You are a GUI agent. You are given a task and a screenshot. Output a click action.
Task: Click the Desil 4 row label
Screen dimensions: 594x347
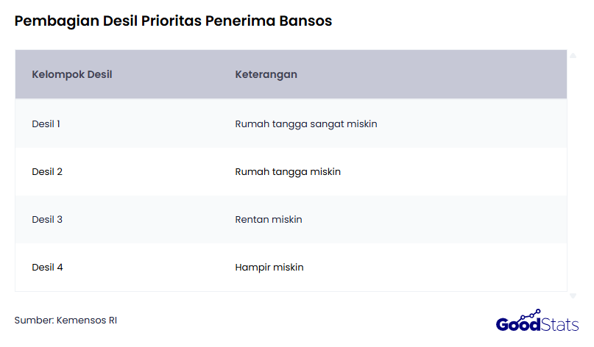(x=47, y=268)
